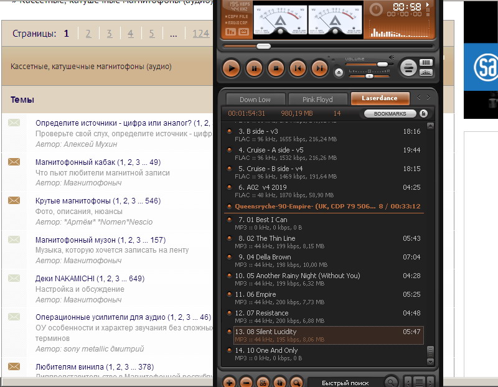Skip to the next track
The width and height of the screenshot is (498, 387).
(319, 68)
